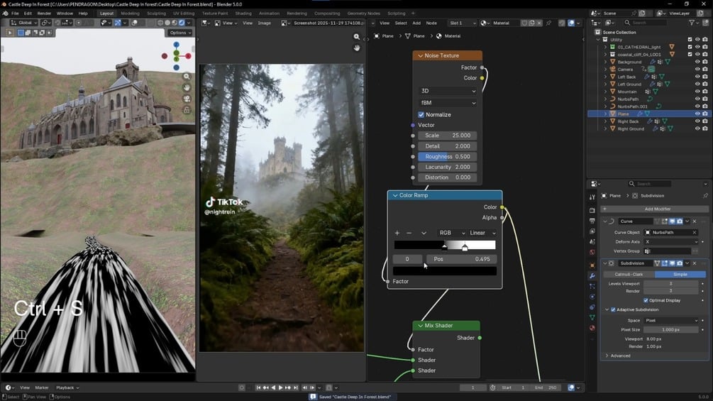The height and width of the screenshot is (401, 713).
Task: Click the Outliner filter funnel icon
Action: (x=692, y=22)
